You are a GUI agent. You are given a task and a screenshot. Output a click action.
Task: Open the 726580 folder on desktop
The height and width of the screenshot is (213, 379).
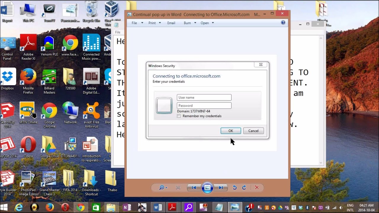pyautogui.click(x=70, y=79)
